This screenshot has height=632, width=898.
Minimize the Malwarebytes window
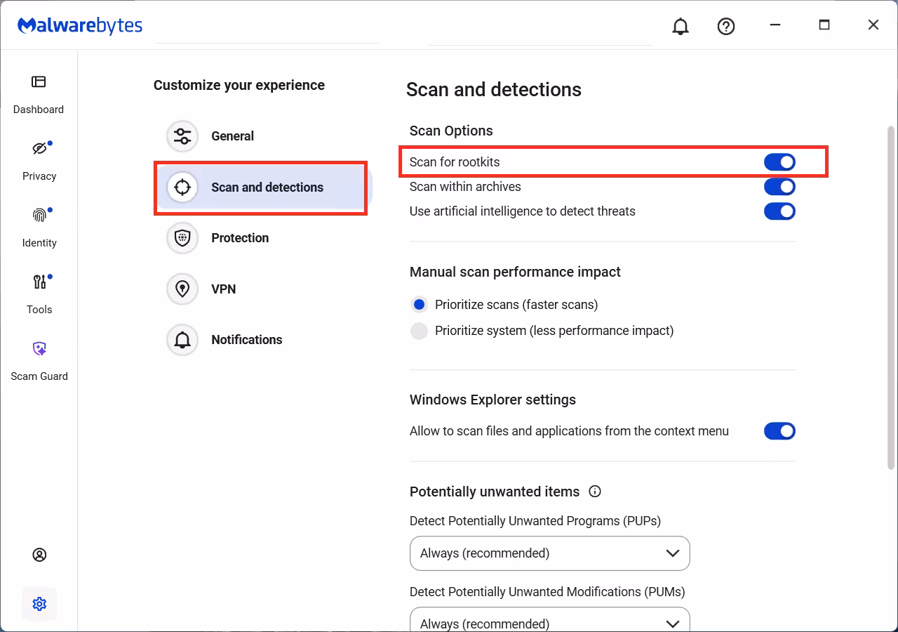(775, 25)
